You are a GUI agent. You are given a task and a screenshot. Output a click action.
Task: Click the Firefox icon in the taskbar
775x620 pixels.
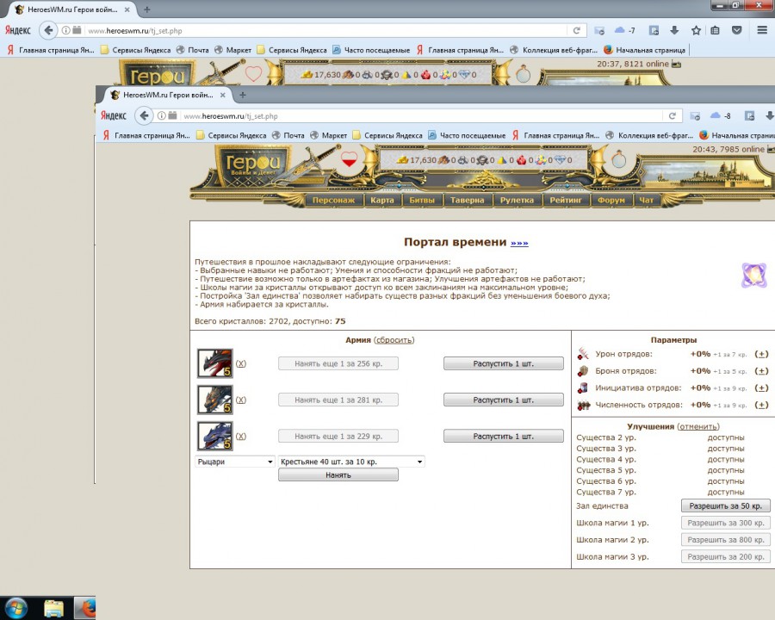tap(84, 608)
